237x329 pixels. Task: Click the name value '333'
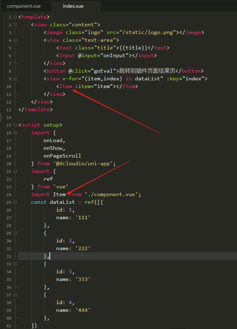tap(83, 279)
